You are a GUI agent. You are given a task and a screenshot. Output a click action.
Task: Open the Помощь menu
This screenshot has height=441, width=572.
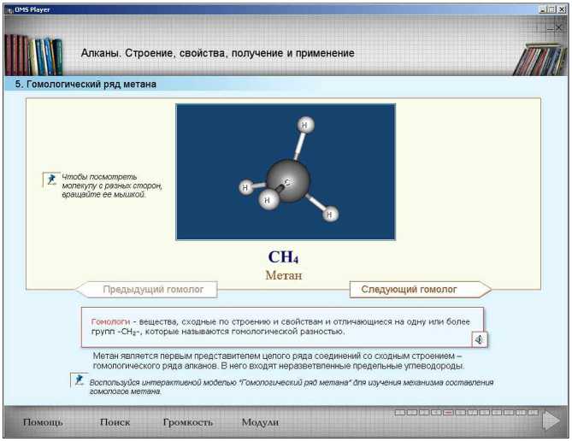click(x=43, y=422)
